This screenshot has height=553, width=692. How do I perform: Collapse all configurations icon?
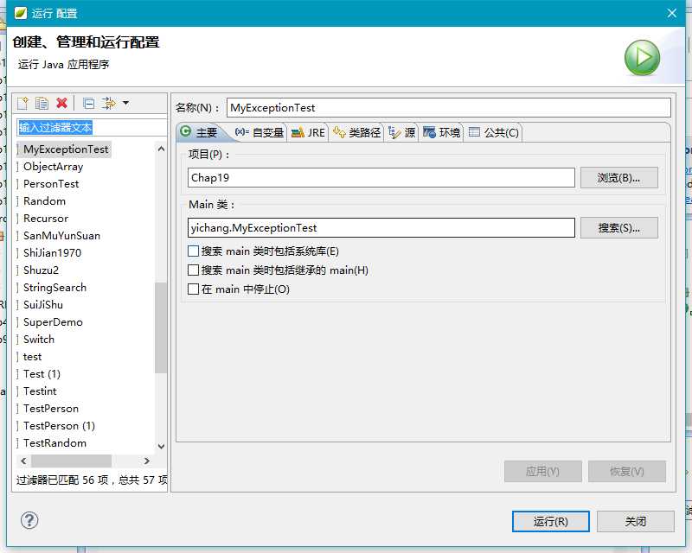click(x=89, y=103)
